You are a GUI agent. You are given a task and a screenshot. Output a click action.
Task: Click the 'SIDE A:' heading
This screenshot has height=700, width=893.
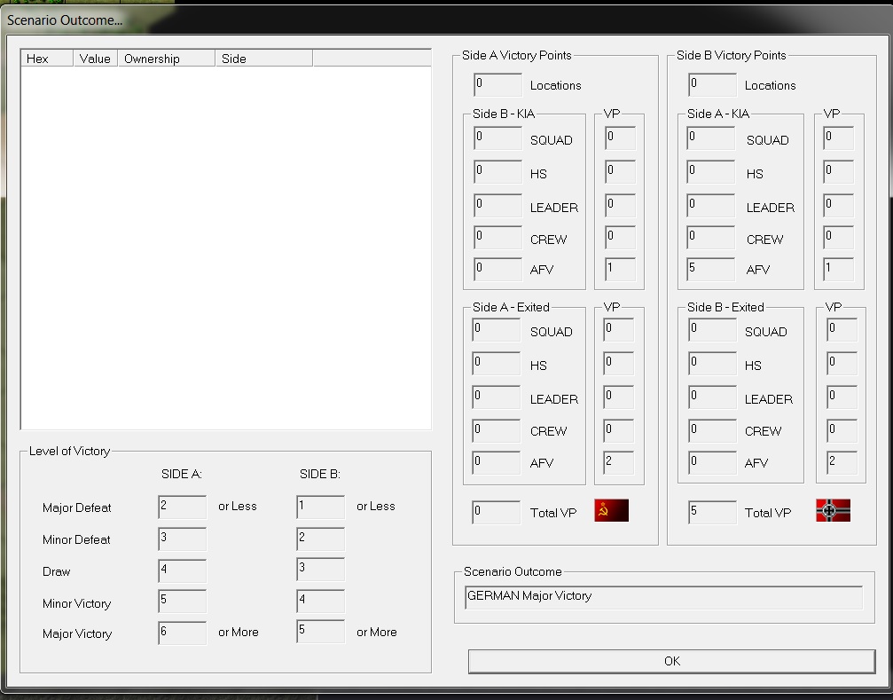pos(182,474)
